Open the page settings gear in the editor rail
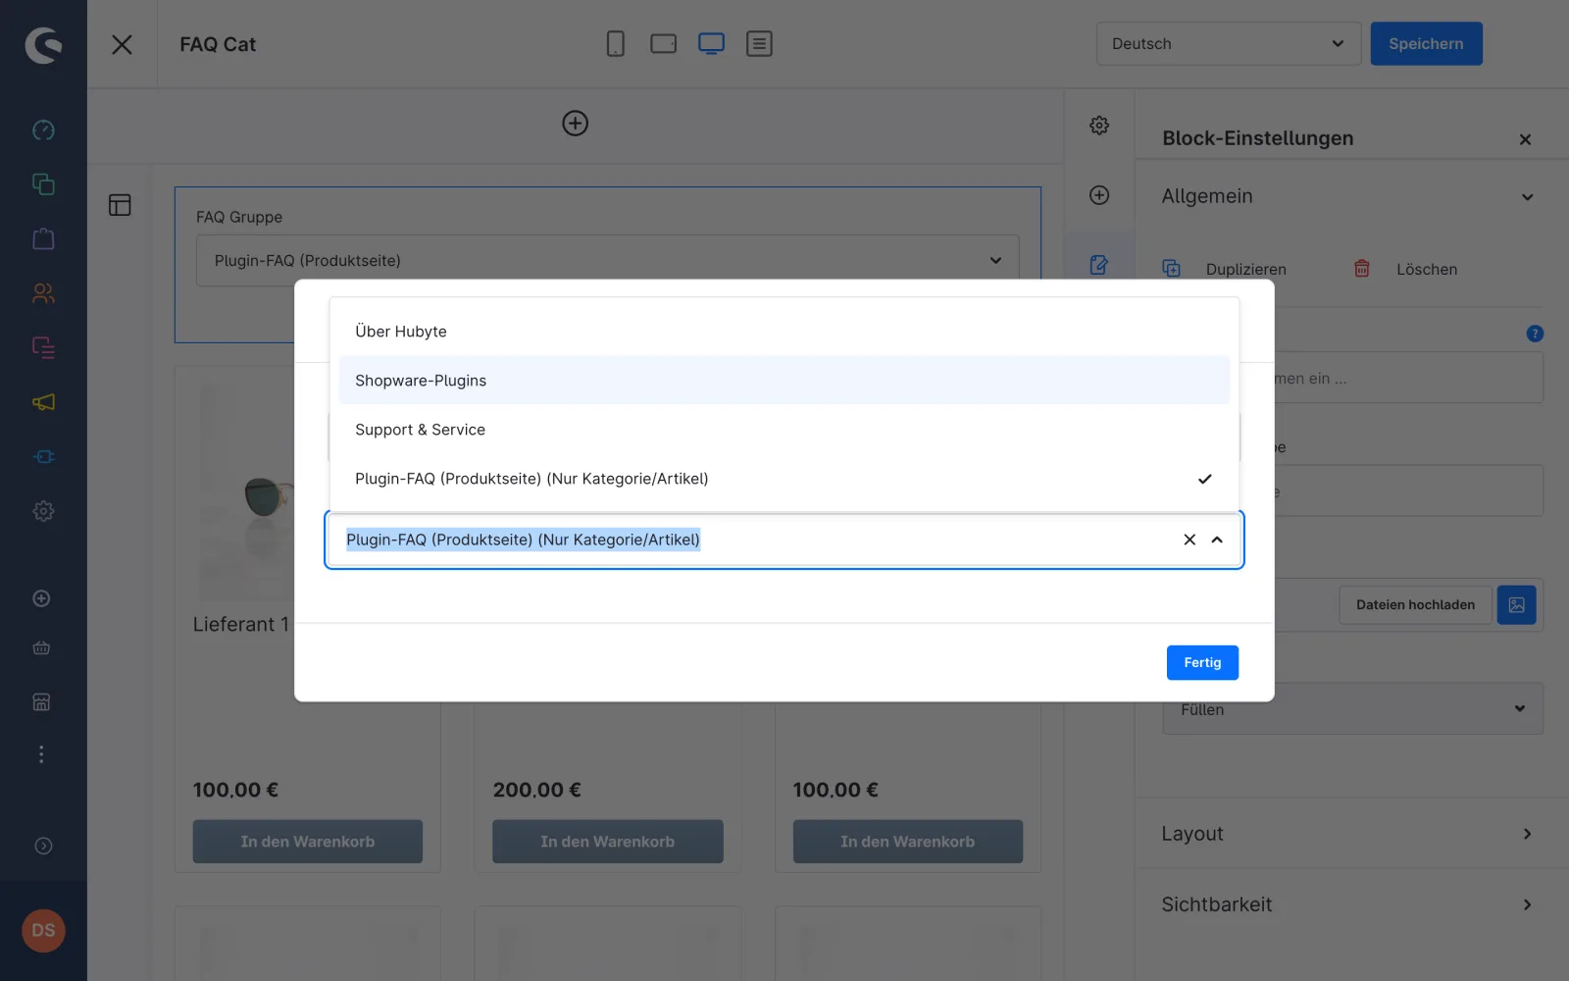 tap(1099, 125)
